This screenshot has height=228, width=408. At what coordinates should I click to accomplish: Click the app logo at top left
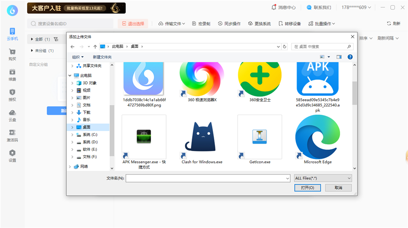(12, 10)
